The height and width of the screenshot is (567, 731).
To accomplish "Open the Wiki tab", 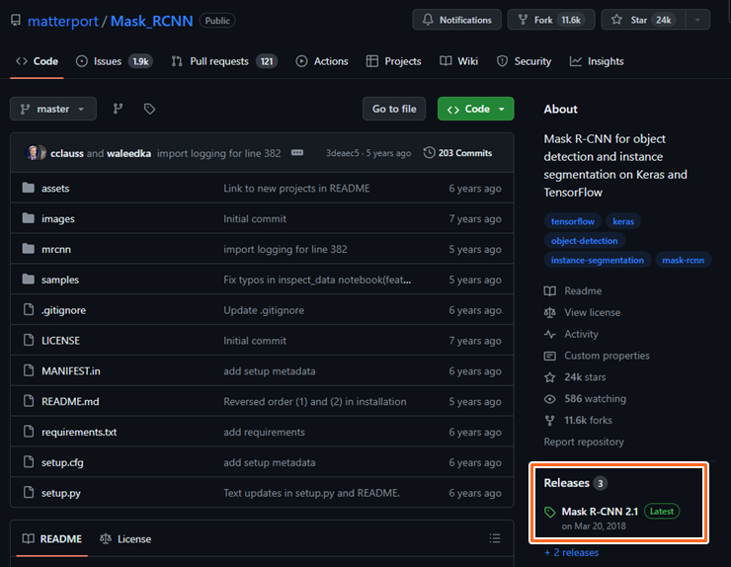I will tap(458, 61).
